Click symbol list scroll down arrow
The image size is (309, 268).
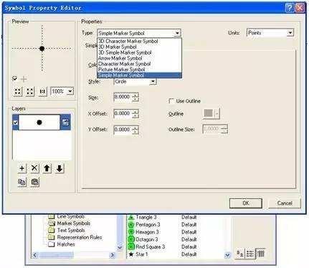click(x=227, y=255)
